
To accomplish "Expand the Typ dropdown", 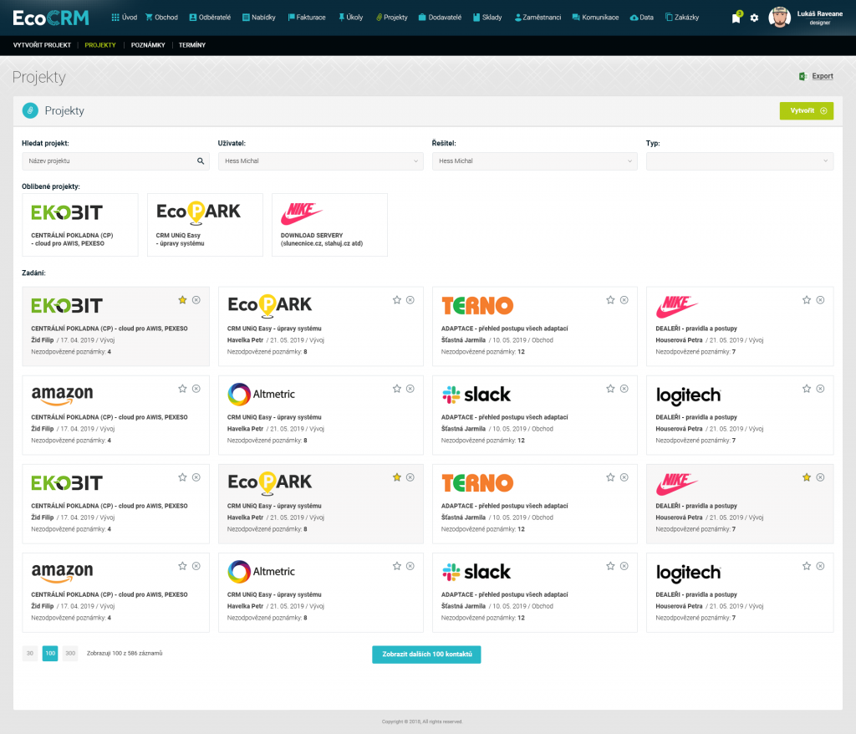I will point(739,161).
